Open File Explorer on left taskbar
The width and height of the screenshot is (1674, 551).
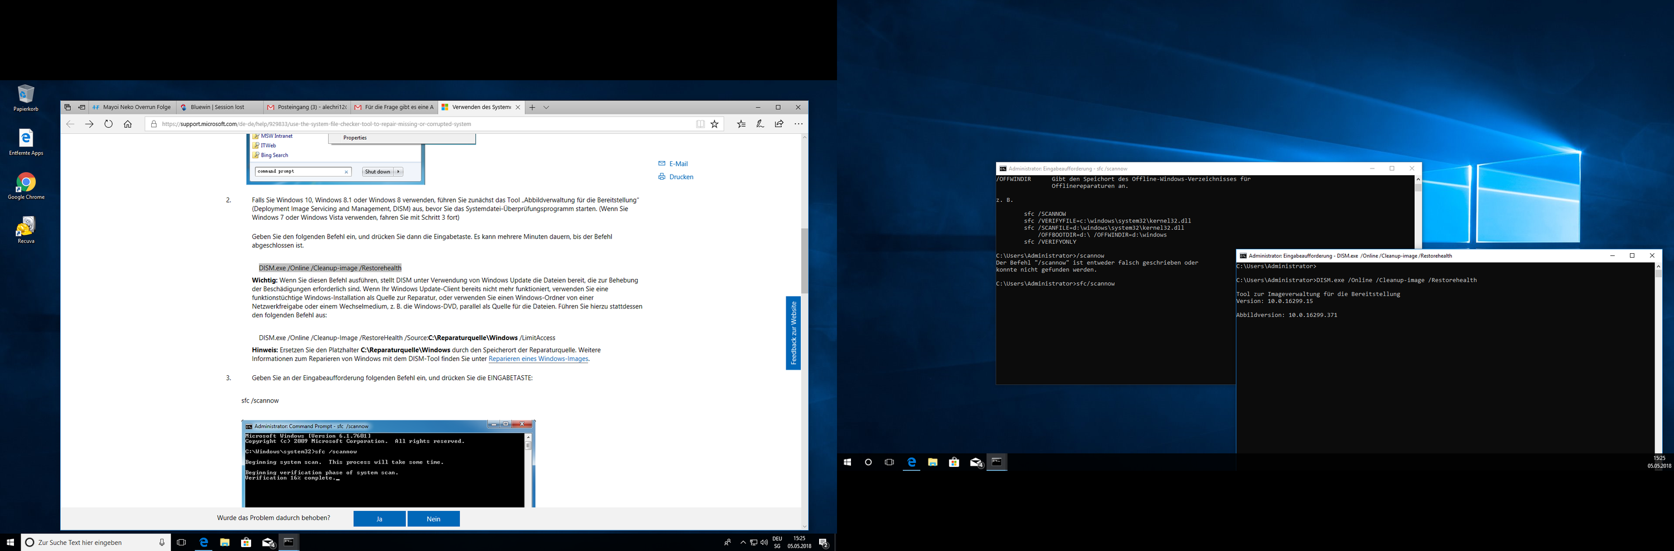point(225,542)
